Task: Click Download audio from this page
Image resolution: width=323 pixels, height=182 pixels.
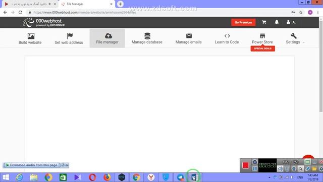Action: tap(32, 165)
